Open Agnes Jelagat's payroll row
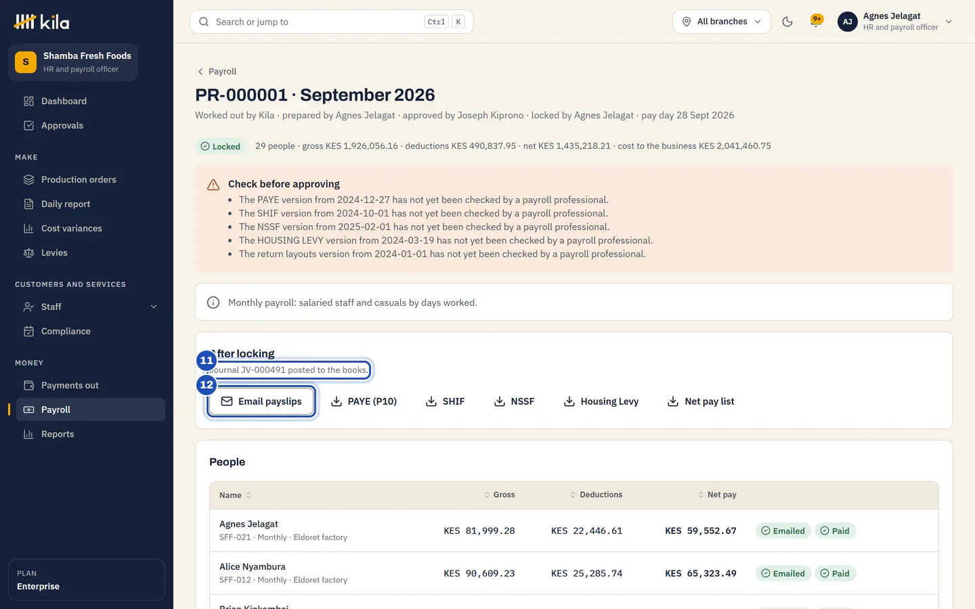Screen dimensions: 975x609 pos(574,531)
